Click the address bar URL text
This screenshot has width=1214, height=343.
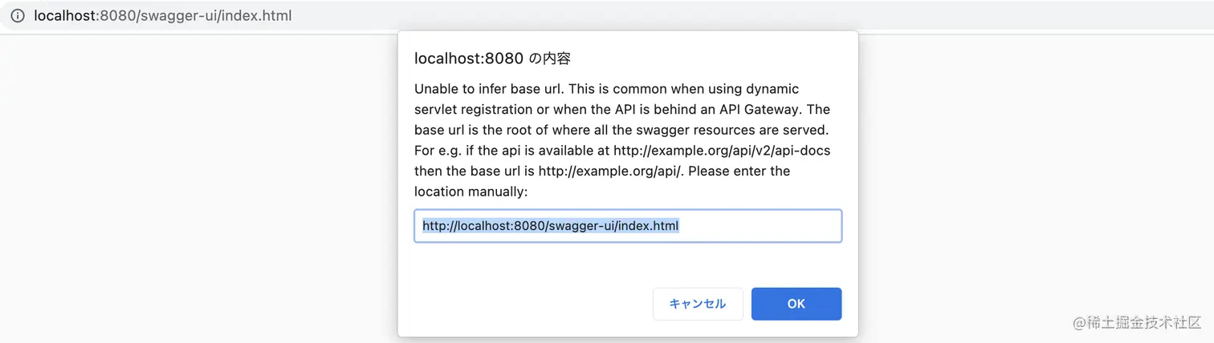pyautogui.click(x=162, y=16)
